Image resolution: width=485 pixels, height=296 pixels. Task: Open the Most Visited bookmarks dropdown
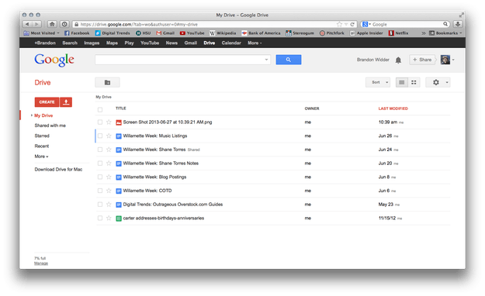tap(41, 33)
